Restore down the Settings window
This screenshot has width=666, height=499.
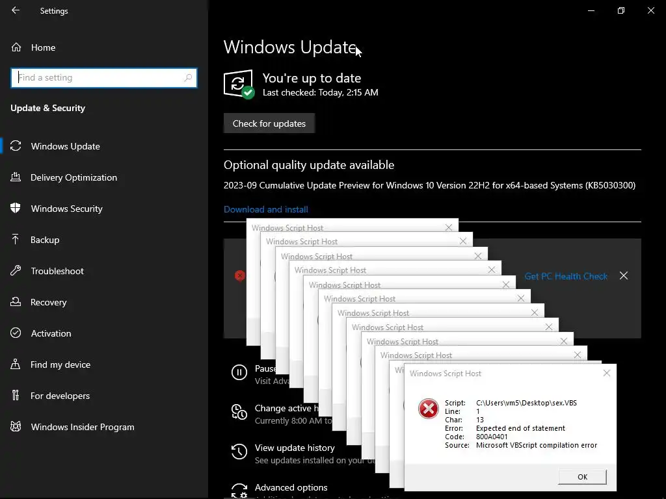coord(621,10)
